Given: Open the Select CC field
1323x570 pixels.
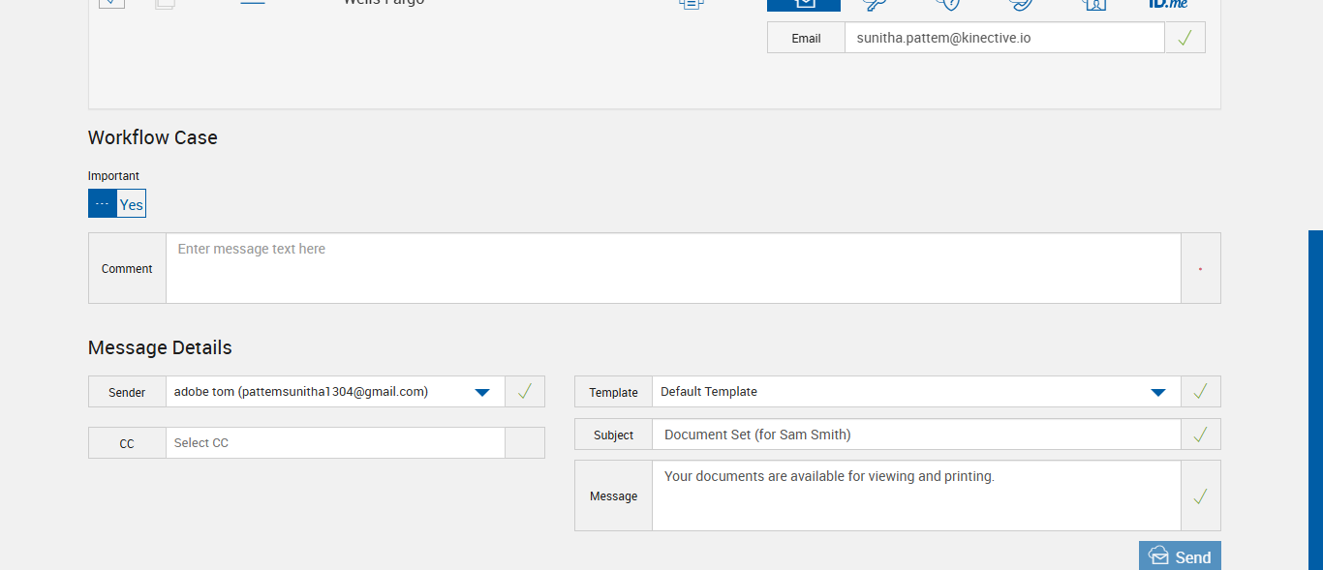Looking at the screenshot, I should [x=335, y=443].
